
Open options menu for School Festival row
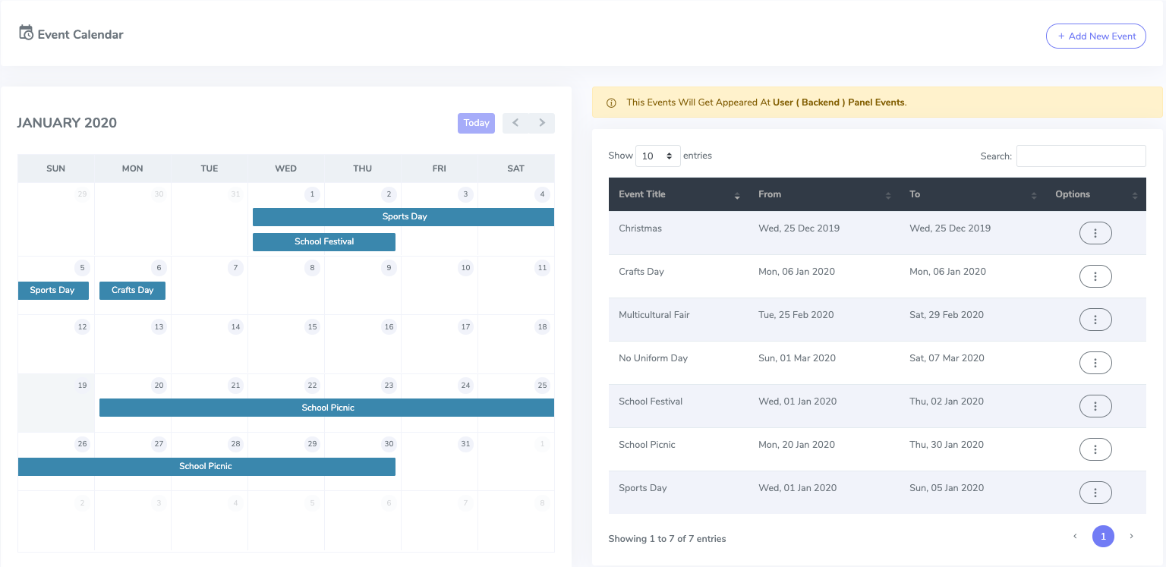(x=1095, y=406)
